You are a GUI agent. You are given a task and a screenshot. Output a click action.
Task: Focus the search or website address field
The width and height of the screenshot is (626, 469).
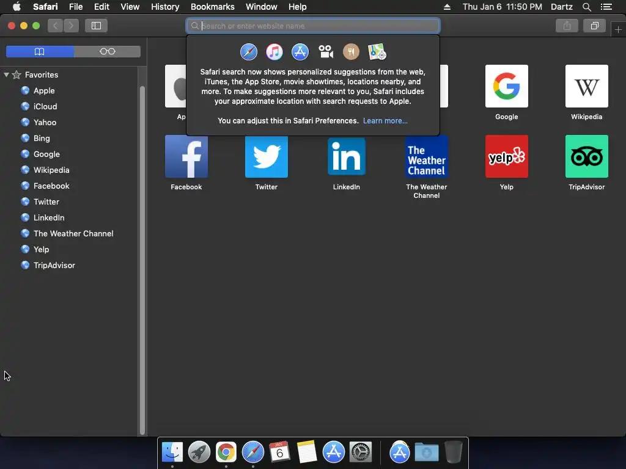[313, 26]
